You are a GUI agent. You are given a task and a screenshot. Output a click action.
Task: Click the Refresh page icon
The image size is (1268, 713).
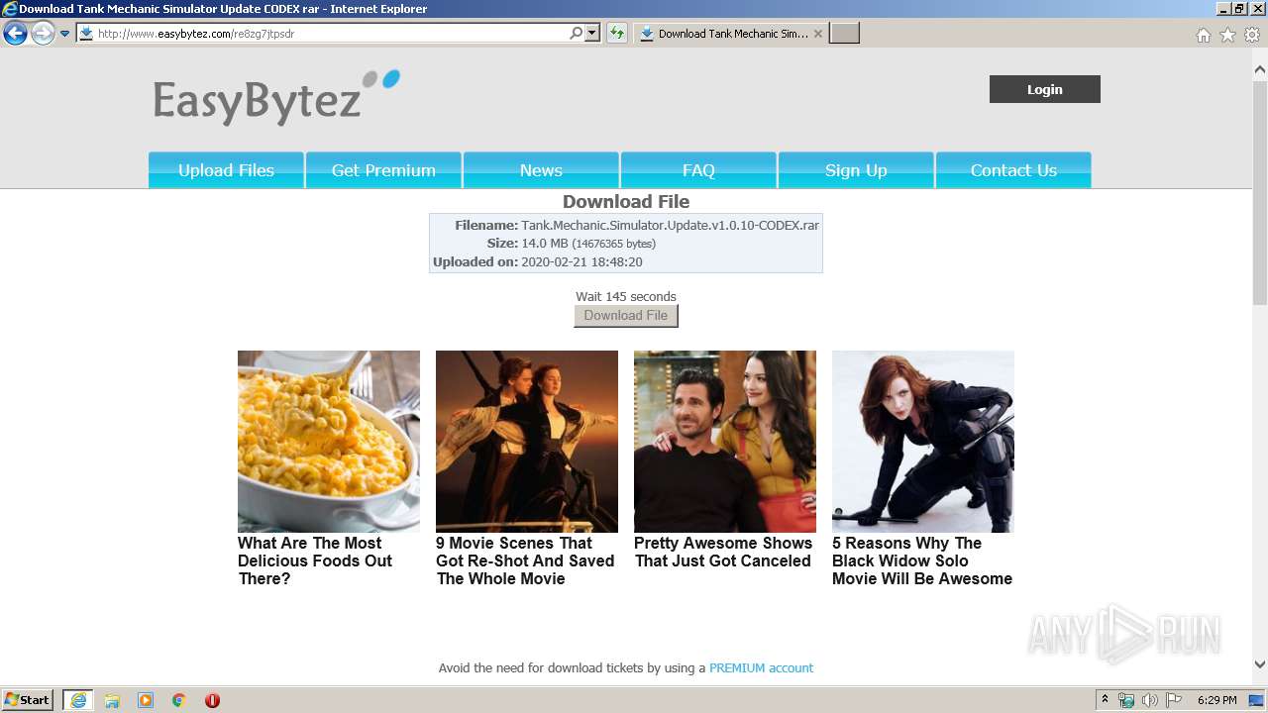click(x=617, y=33)
